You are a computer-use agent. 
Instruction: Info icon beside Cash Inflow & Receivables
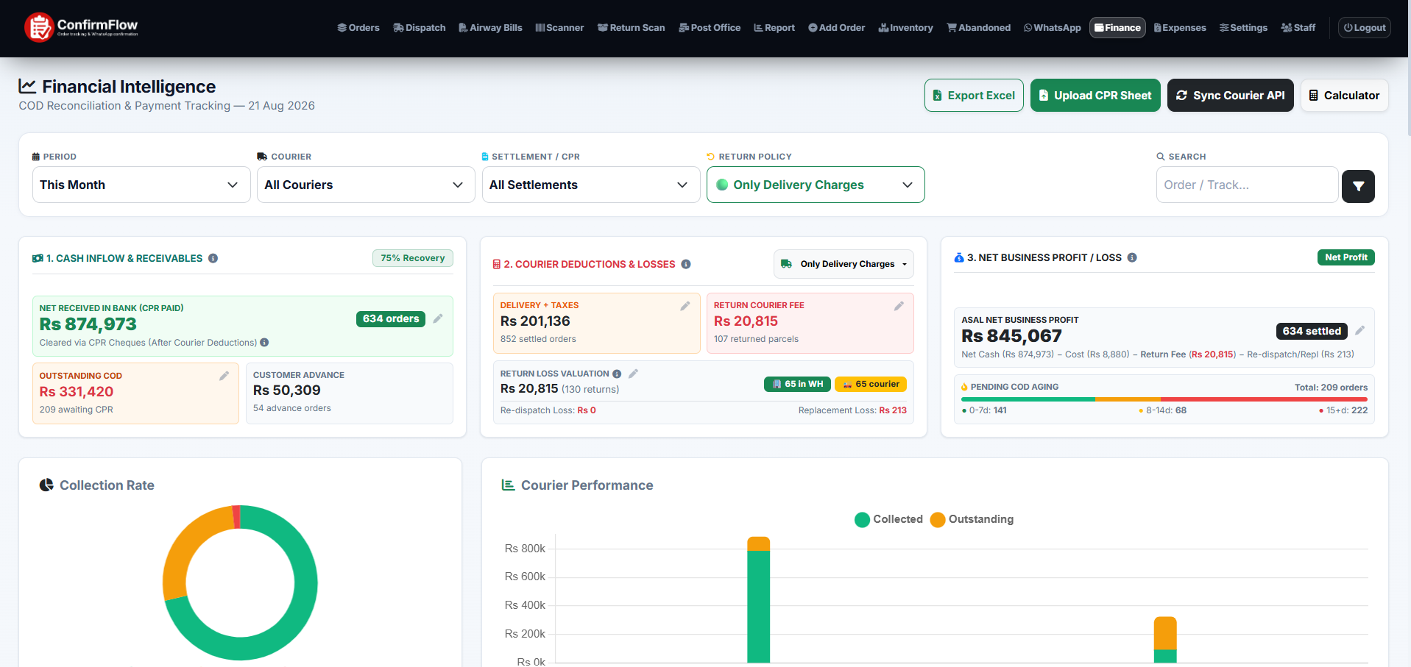(x=213, y=258)
